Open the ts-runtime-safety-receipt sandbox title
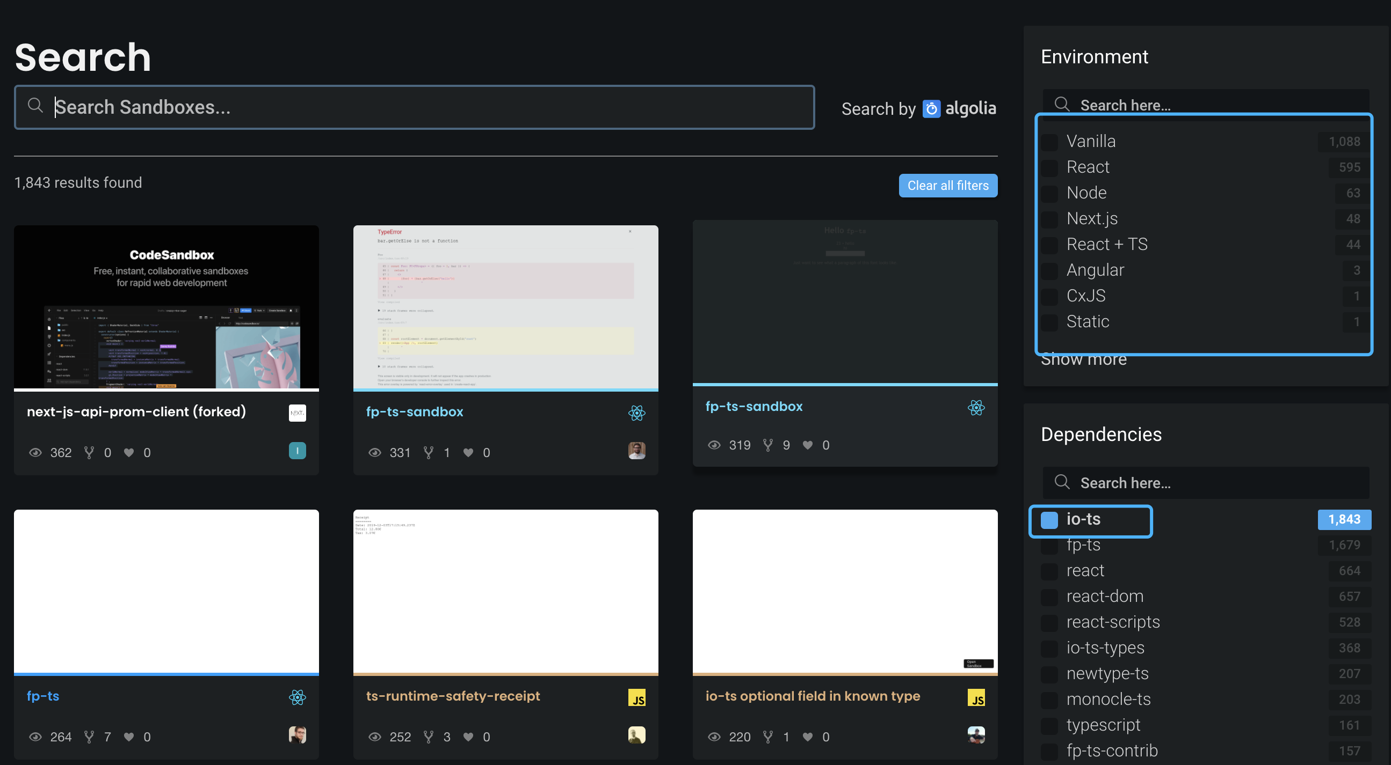 453,696
